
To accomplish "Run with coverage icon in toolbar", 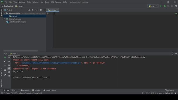I will (168, 6).
